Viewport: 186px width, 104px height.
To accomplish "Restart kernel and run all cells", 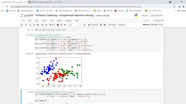I will click(65, 25).
